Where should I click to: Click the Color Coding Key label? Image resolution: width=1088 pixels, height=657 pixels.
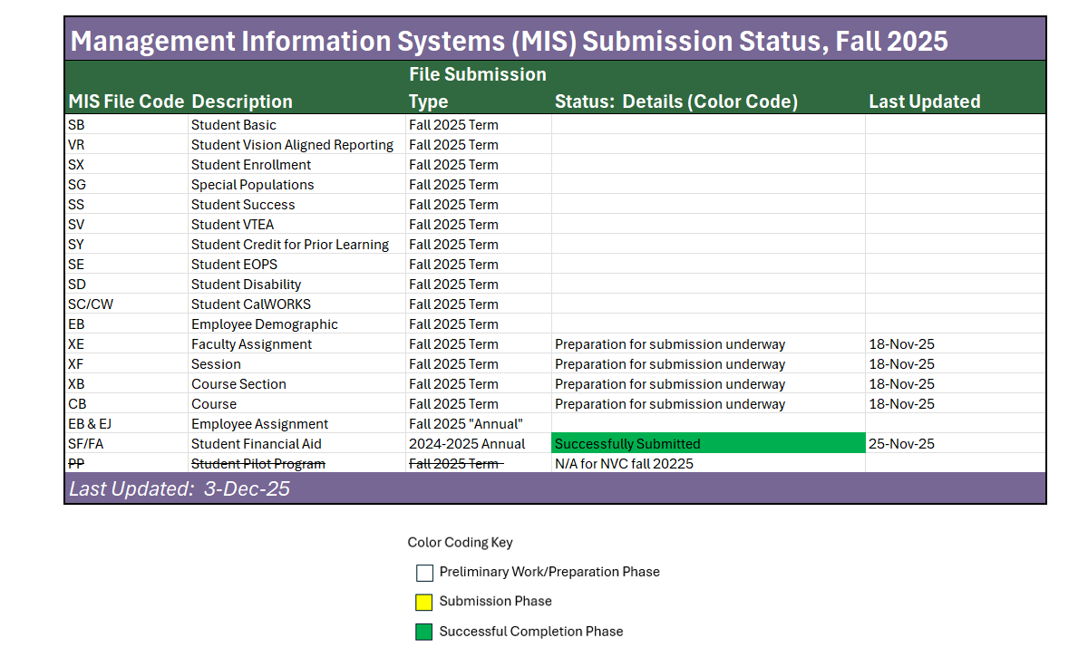461,542
